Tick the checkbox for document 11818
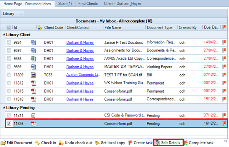This screenshot has height=147, width=229. click(x=9, y=99)
